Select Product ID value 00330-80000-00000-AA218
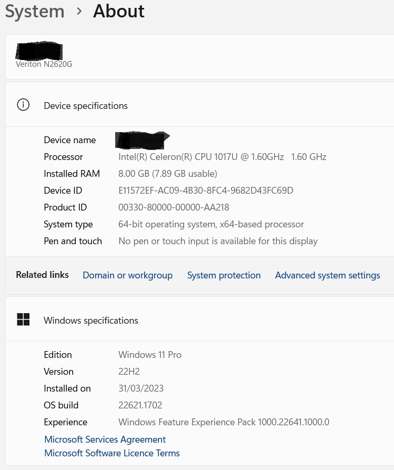This screenshot has width=394, height=470. click(x=174, y=207)
